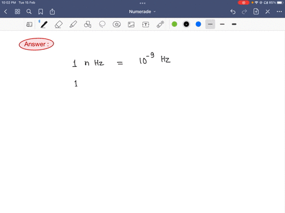Tap the three-dot multitasking indicator

[142, 3]
